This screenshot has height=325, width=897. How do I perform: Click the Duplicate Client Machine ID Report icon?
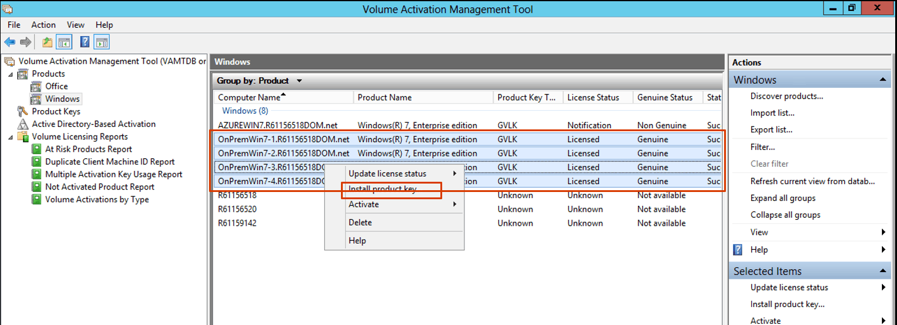point(36,162)
